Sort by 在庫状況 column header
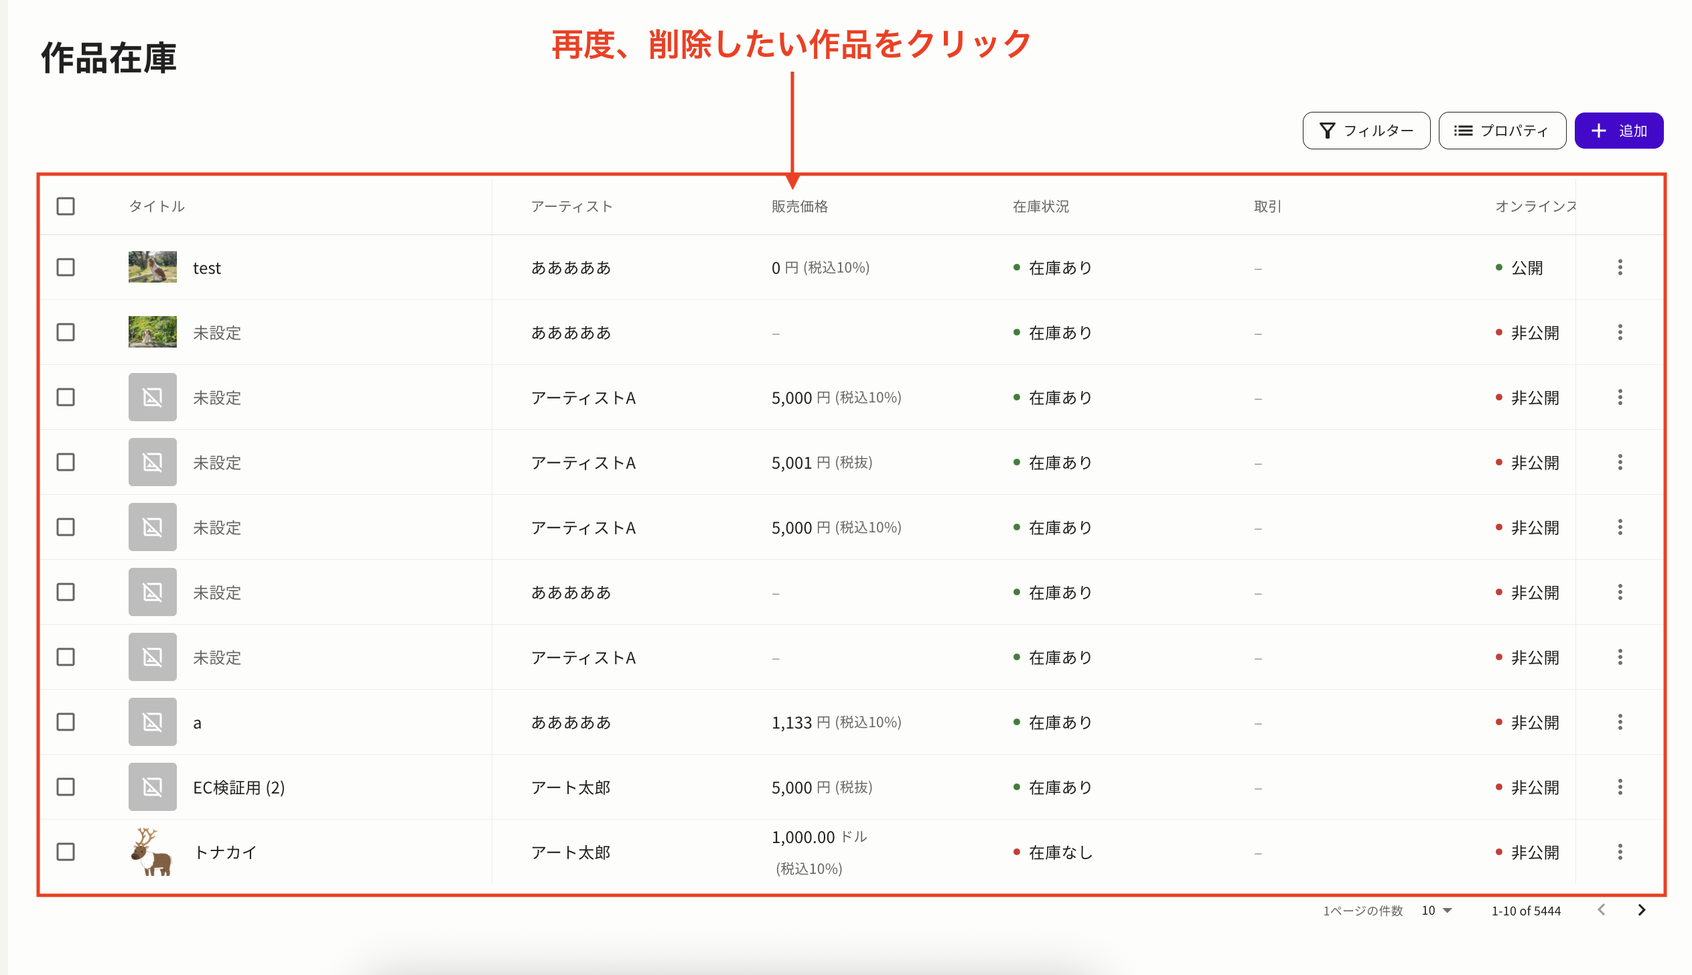1692x975 pixels. pos(1040,206)
